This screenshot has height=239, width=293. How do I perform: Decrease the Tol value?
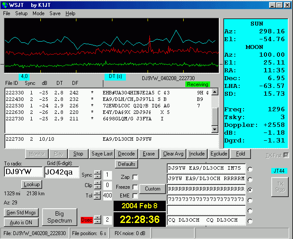click(97, 197)
